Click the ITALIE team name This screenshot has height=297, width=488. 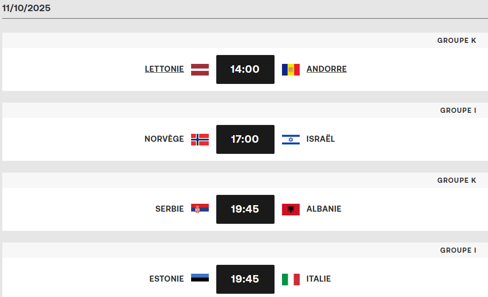(x=319, y=279)
